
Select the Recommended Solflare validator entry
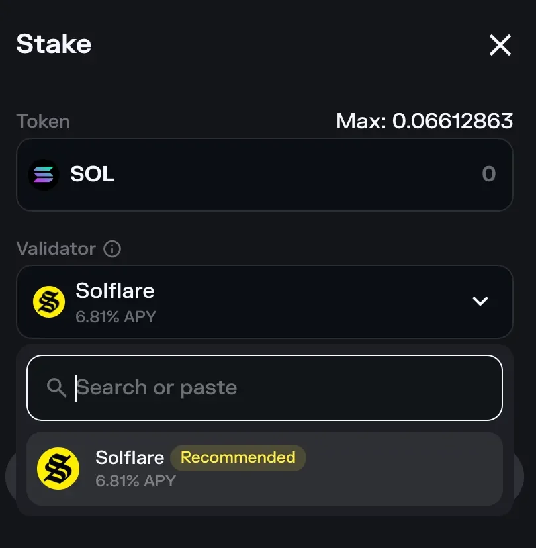(265, 469)
